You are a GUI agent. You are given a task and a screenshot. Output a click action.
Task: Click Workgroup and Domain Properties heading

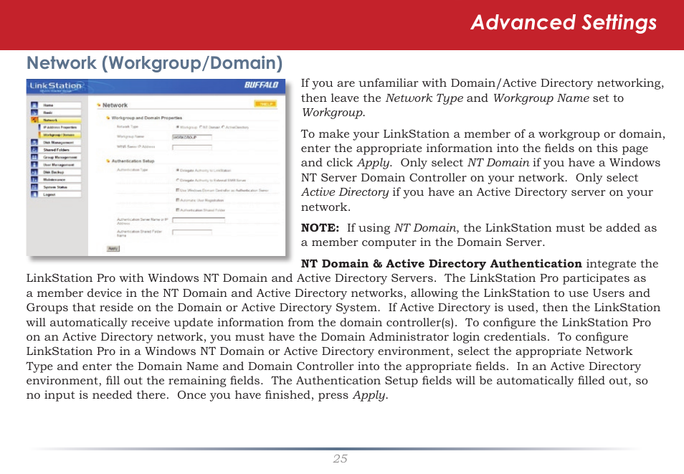pyautogui.click(x=146, y=118)
